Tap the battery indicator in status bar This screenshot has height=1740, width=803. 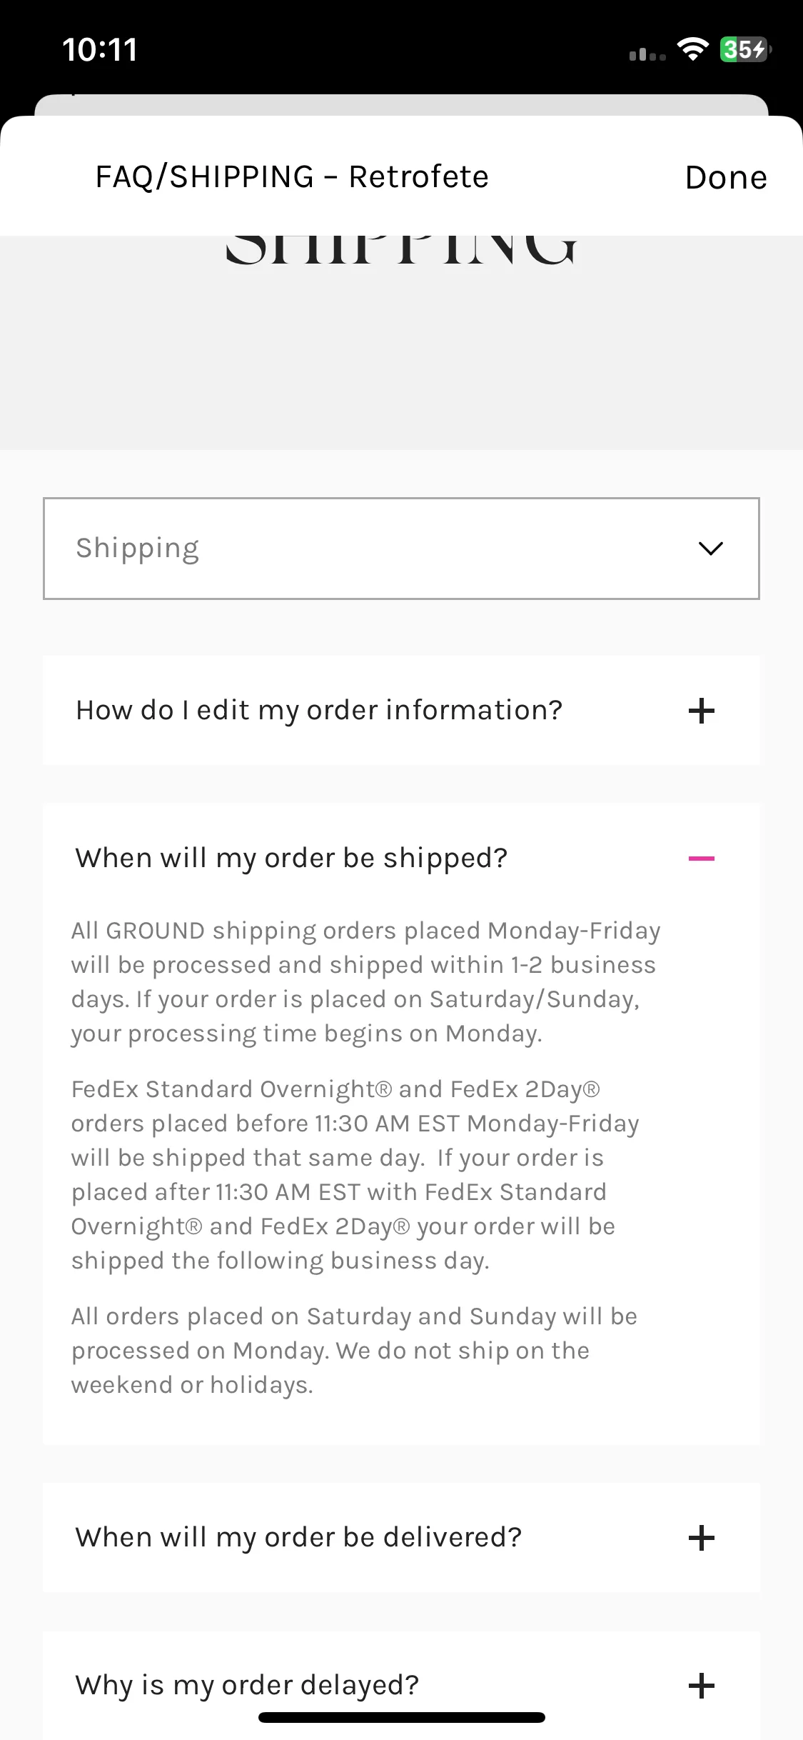[745, 49]
